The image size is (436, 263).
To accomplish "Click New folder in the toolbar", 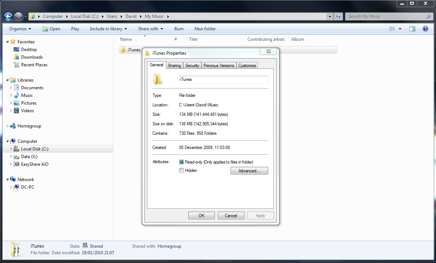I will [205, 29].
